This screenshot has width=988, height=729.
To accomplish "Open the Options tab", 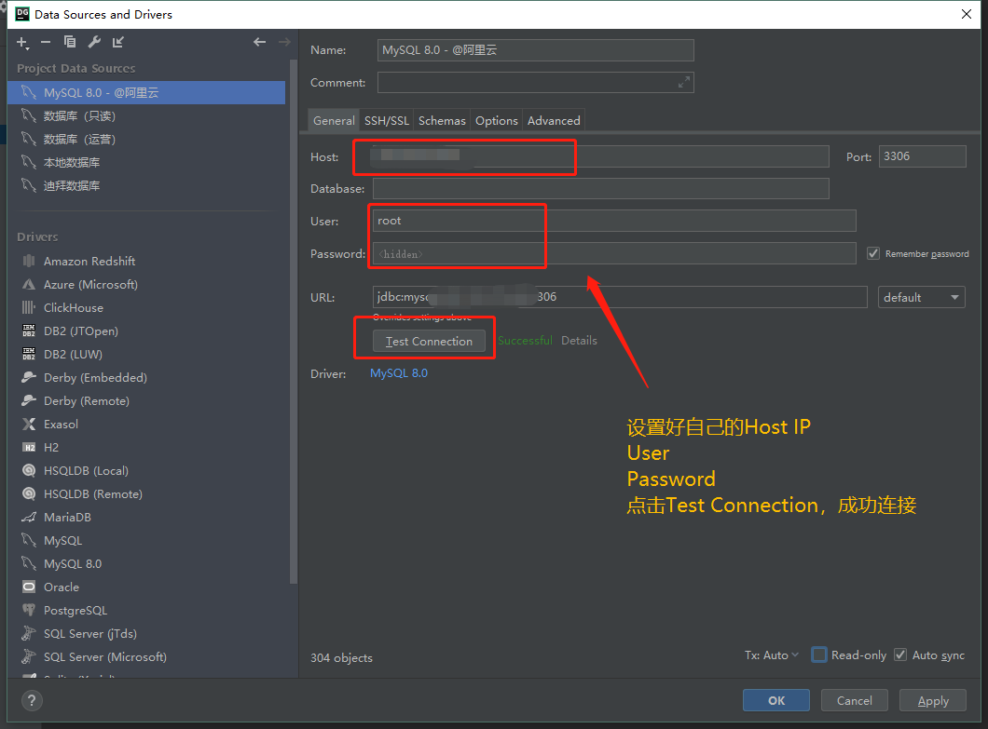I will pyautogui.click(x=496, y=121).
